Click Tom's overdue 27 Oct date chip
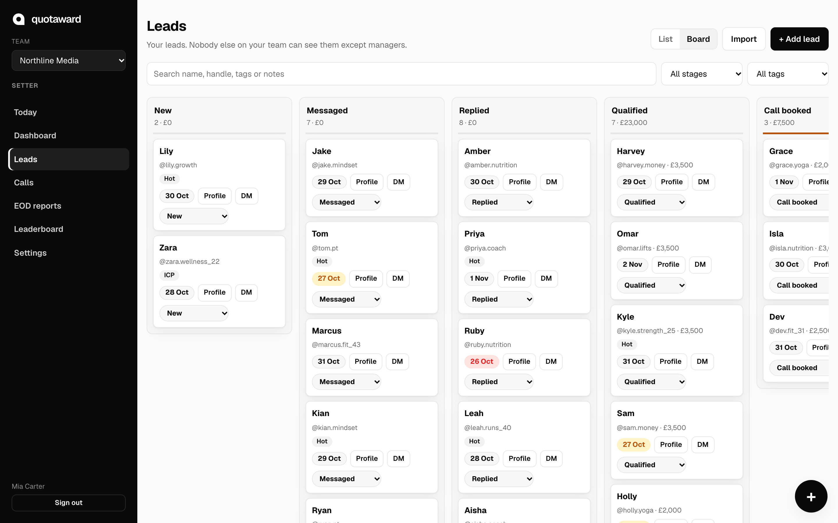 (329, 278)
